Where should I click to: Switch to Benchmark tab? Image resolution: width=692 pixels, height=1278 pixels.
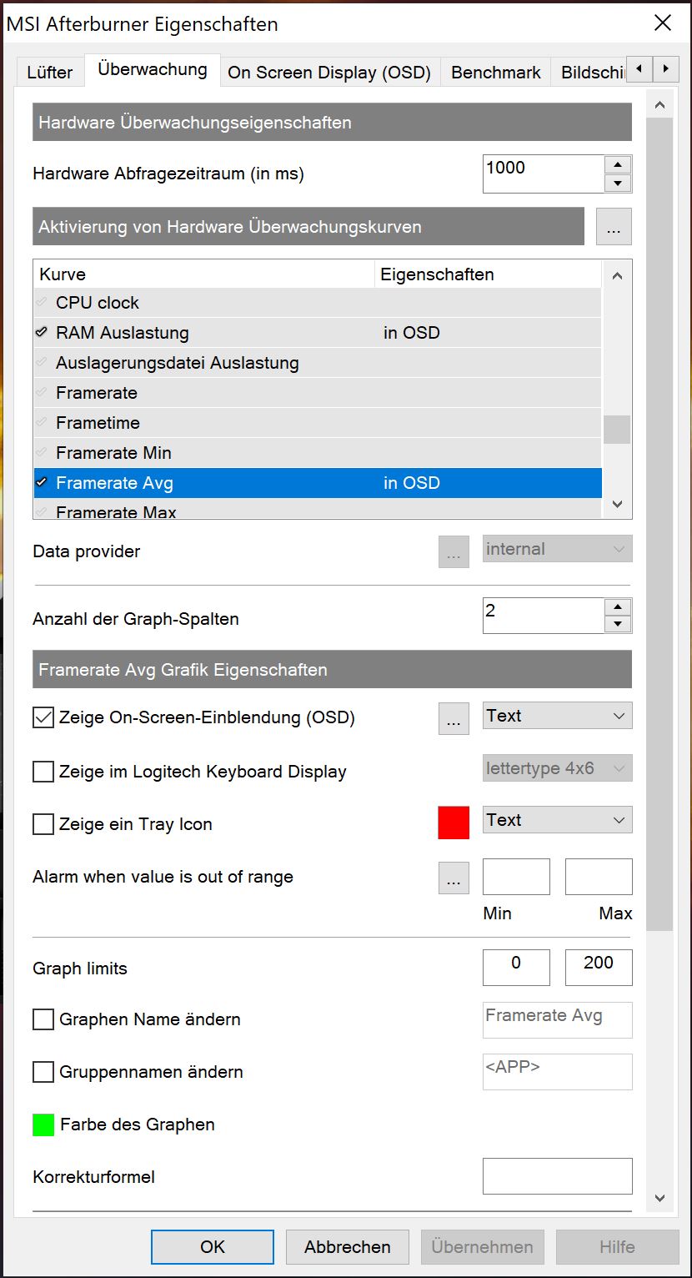(496, 73)
